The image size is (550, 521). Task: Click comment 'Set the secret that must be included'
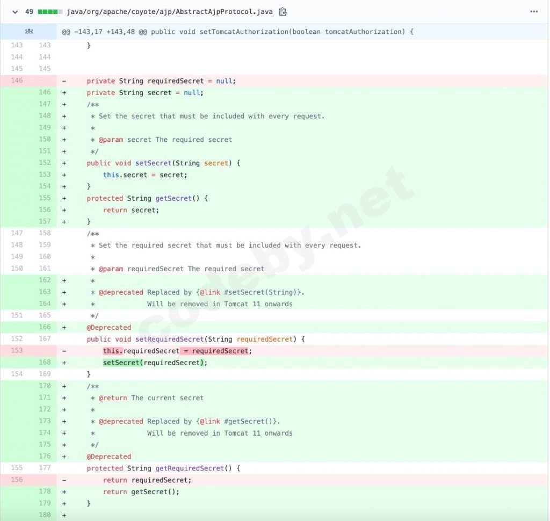pos(212,117)
